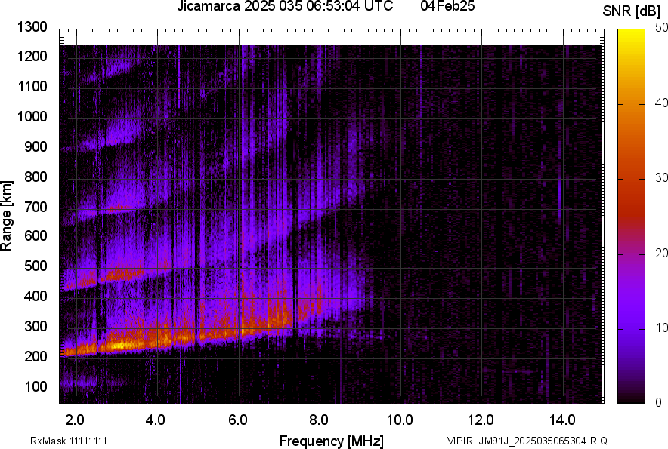Click the range tick label '700'
The width and height of the screenshot is (668, 449).
tap(36, 207)
